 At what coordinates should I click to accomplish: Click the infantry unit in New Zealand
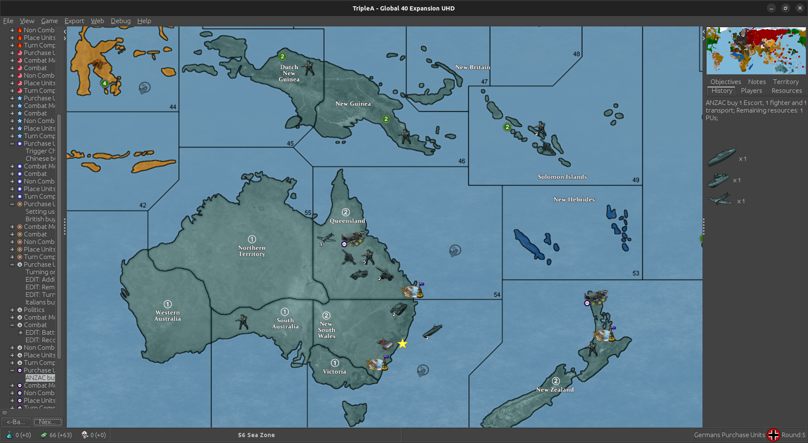pos(593,349)
